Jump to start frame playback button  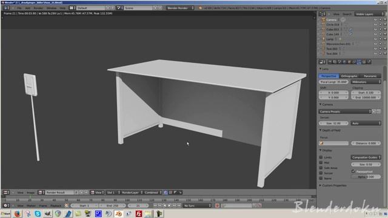point(155,205)
